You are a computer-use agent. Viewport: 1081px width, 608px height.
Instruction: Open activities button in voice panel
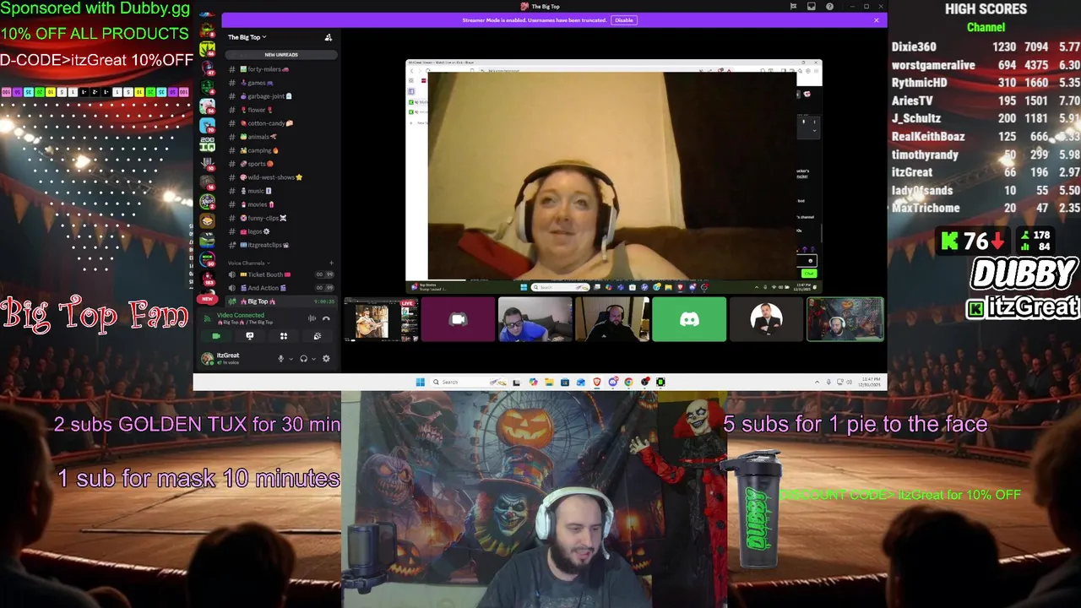point(284,336)
